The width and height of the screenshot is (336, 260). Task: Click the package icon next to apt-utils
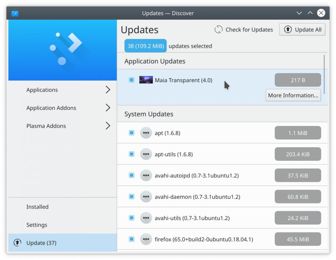click(x=146, y=154)
